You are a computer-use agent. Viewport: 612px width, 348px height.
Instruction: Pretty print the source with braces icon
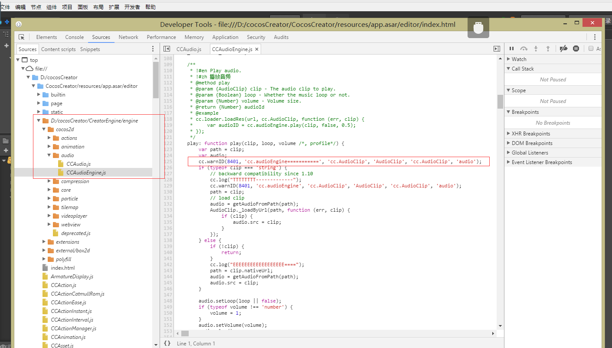(x=167, y=343)
